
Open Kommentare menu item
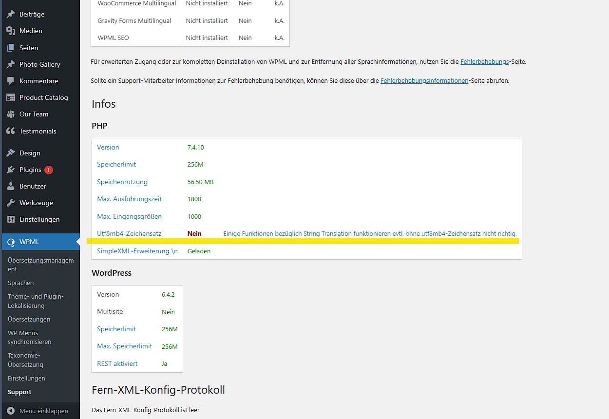[40, 81]
